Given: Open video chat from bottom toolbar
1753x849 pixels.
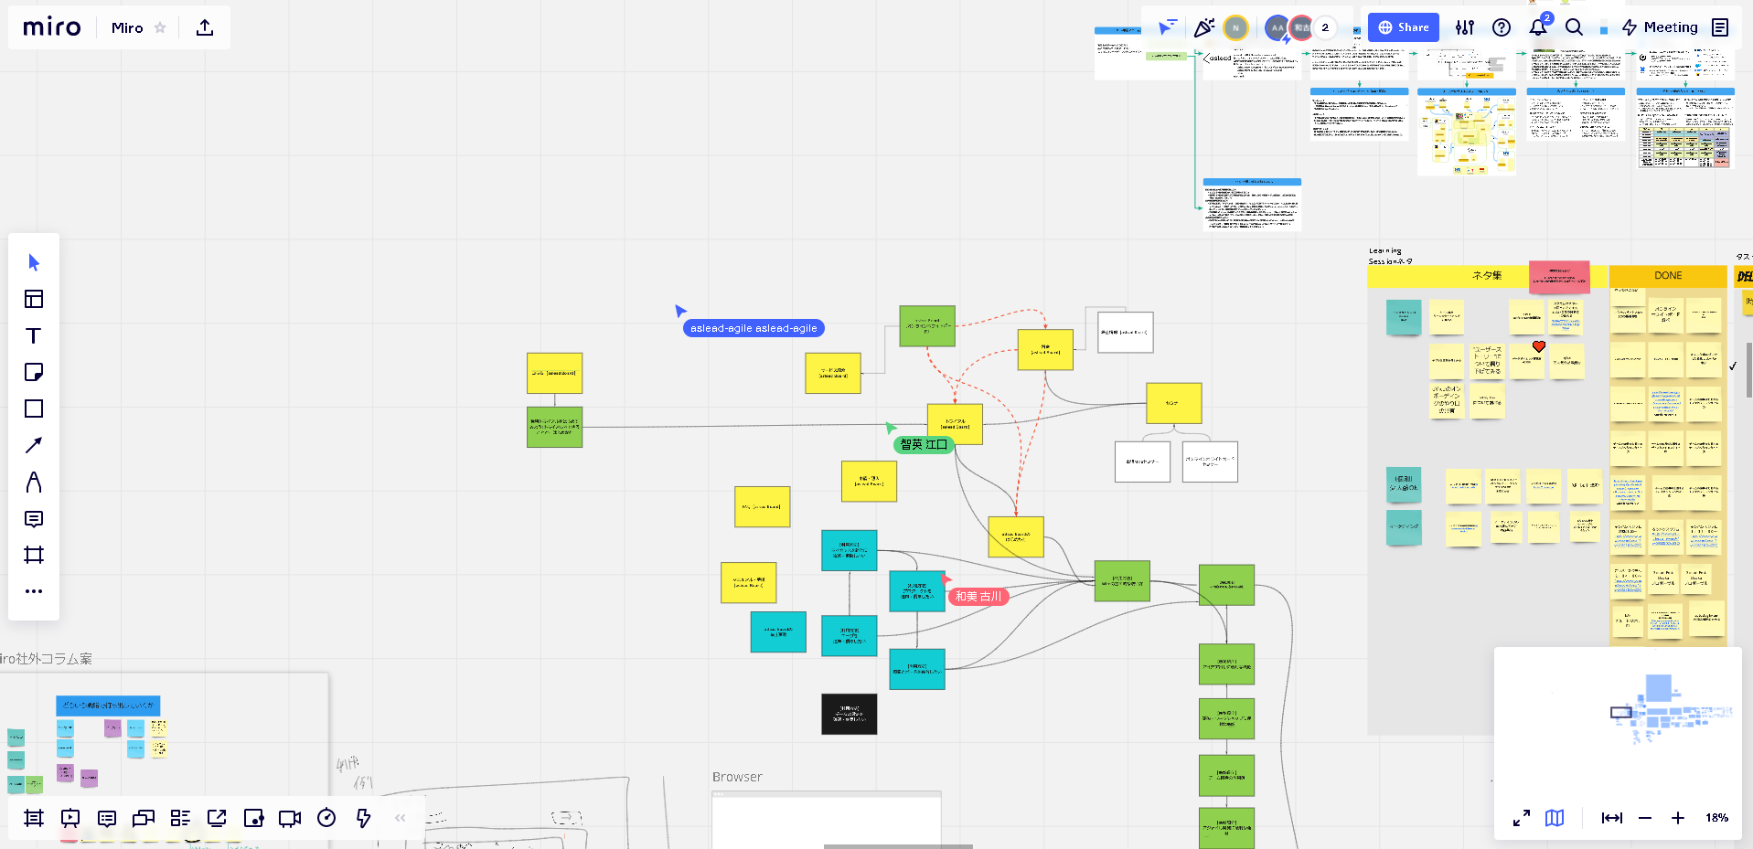Looking at the screenshot, I should pyautogui.click(x=290, y=818).
